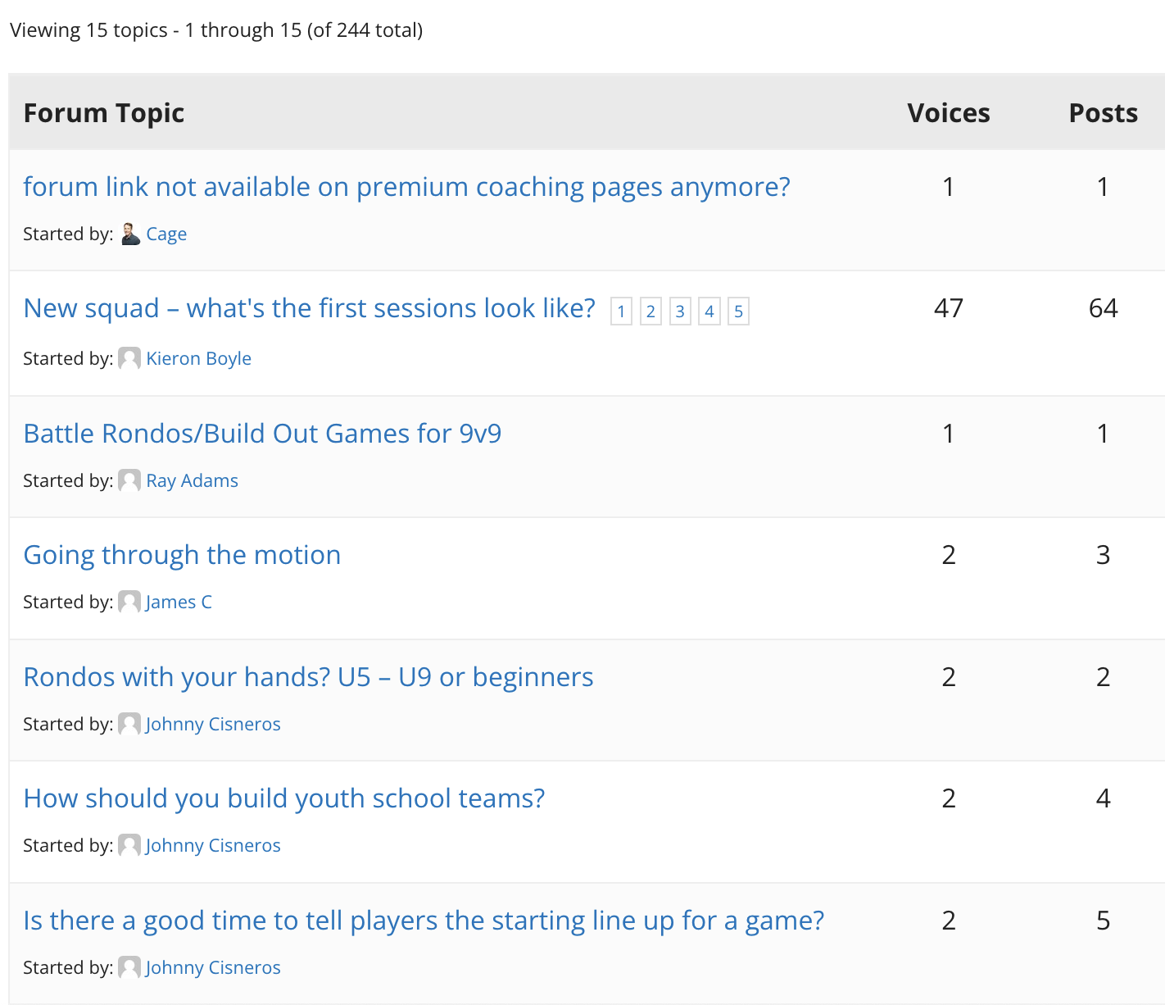The width and height of the screenshot is (1165, 1005).
Task: Jump to page 3 of New squad thread
Action: pyautogui.click(x=680, y=311)
